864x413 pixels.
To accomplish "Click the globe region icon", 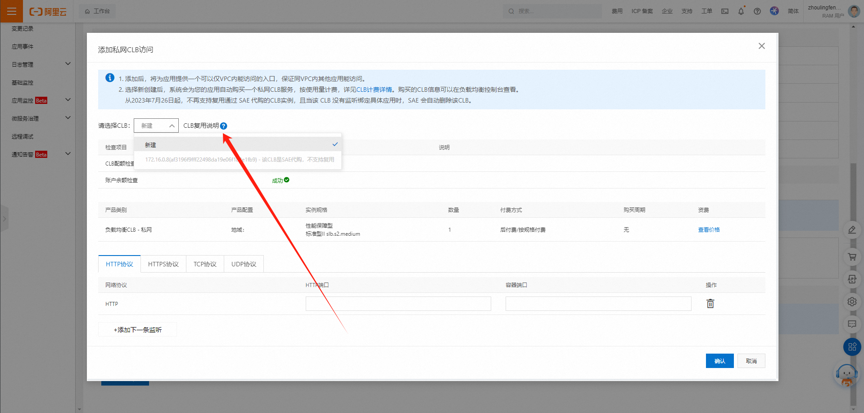I will pos(774,11).
